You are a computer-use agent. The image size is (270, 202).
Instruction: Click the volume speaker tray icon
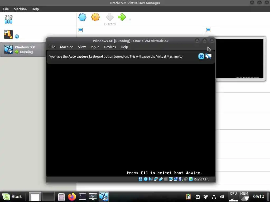pyautogui.click(x=222, y=197)
